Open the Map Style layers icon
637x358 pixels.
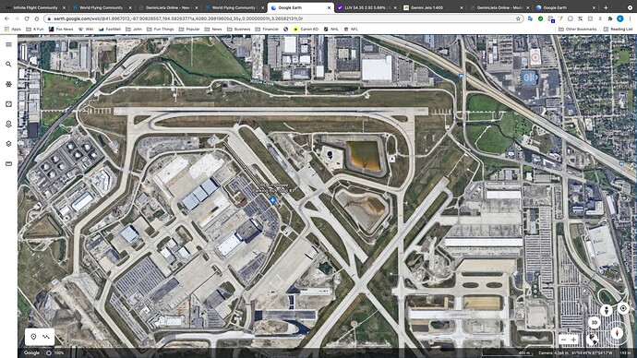[x=8, y=144]
